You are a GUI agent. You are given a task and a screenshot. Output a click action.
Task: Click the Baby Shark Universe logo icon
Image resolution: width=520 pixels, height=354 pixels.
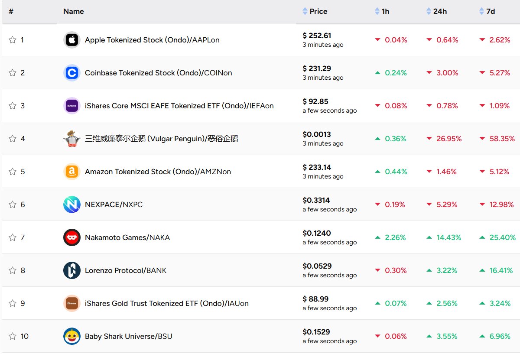click(x=71, y=336)
